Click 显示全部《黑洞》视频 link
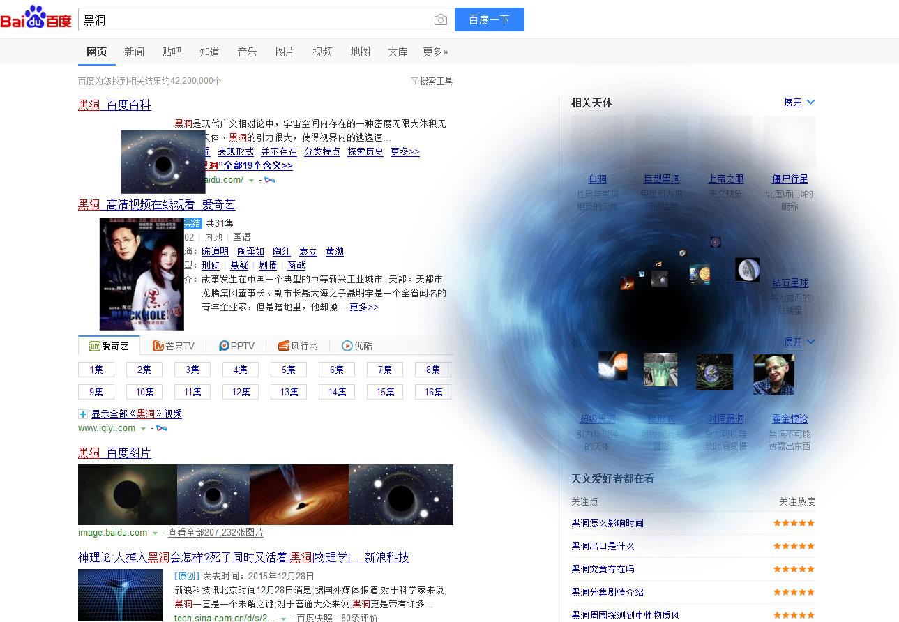 (x=137, y=414)
